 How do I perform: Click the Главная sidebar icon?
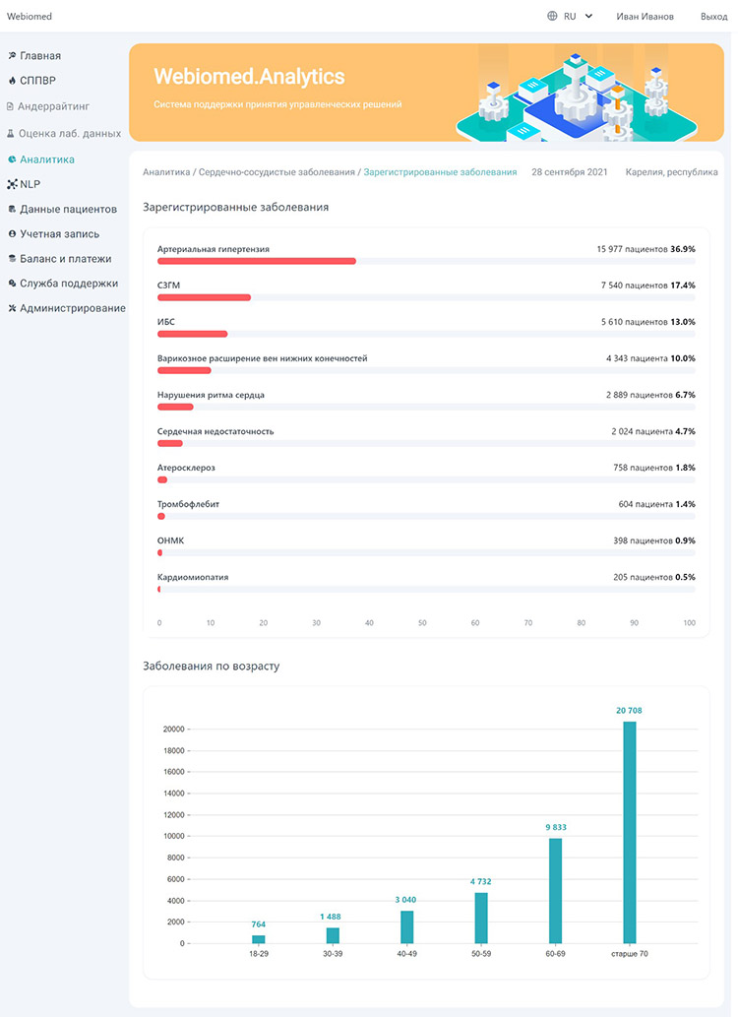pyautogui.click(x=12, y=56)
